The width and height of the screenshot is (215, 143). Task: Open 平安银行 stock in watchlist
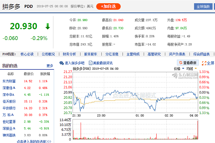pyautogui.click(x=9, y=108)
